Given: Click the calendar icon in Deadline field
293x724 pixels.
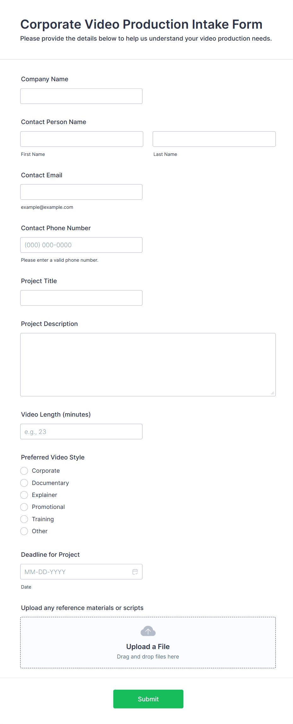Looking at the screenshot, I should [135, 572].
